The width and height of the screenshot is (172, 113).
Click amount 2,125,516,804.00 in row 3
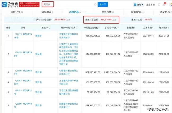112,72
